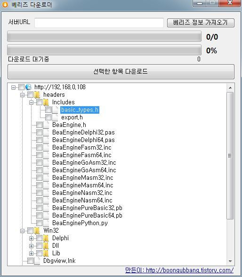This screenshot has height=277, width=242.
Task: Select the BeaEngineNasm64.inc row
Action: [x=82, y=201]
